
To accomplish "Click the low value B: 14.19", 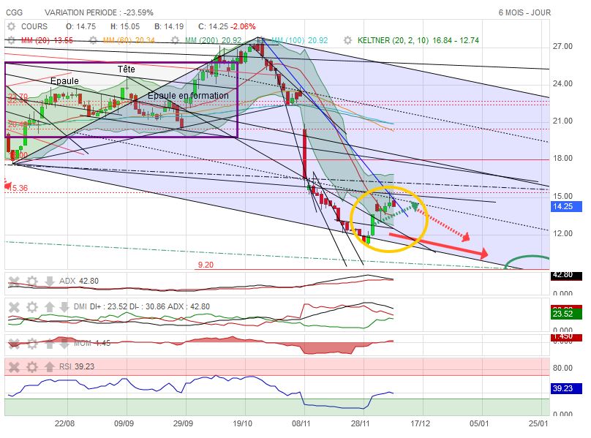I will coord(169,26).
